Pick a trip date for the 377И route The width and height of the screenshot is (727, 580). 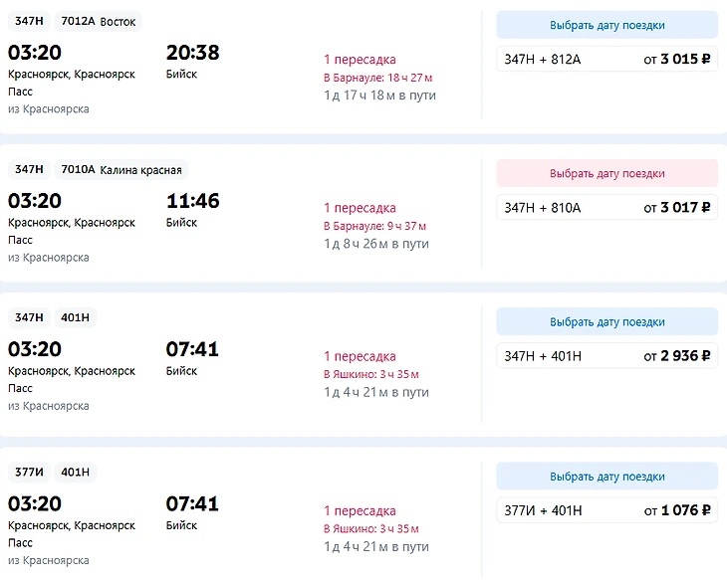click(x=606, y=477)
